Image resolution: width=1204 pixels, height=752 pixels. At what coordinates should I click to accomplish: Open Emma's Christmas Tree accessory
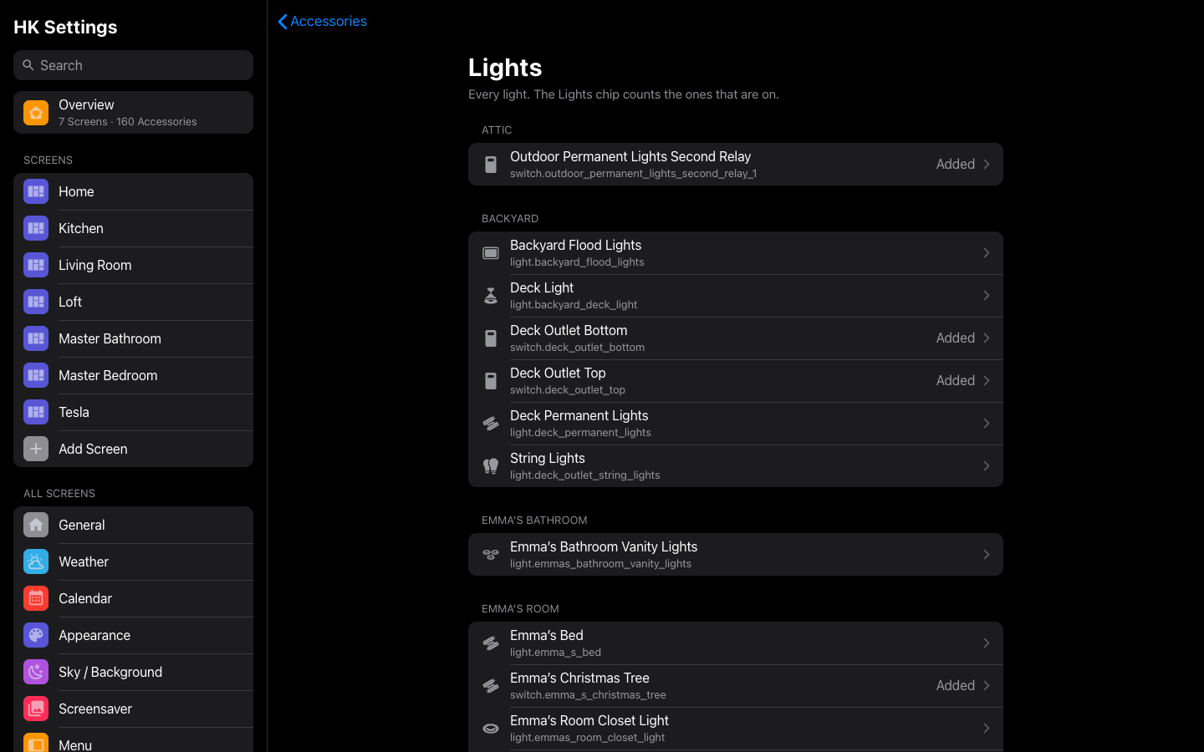click(x=736, y=686)
